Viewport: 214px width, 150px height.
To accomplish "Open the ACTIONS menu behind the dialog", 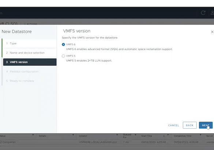I will [x=31, y=24].
